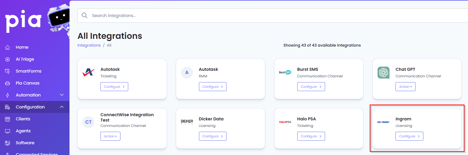Click the Ingram card title
The width and height of the screenshot is (468, 155).
tap(403, 119)
